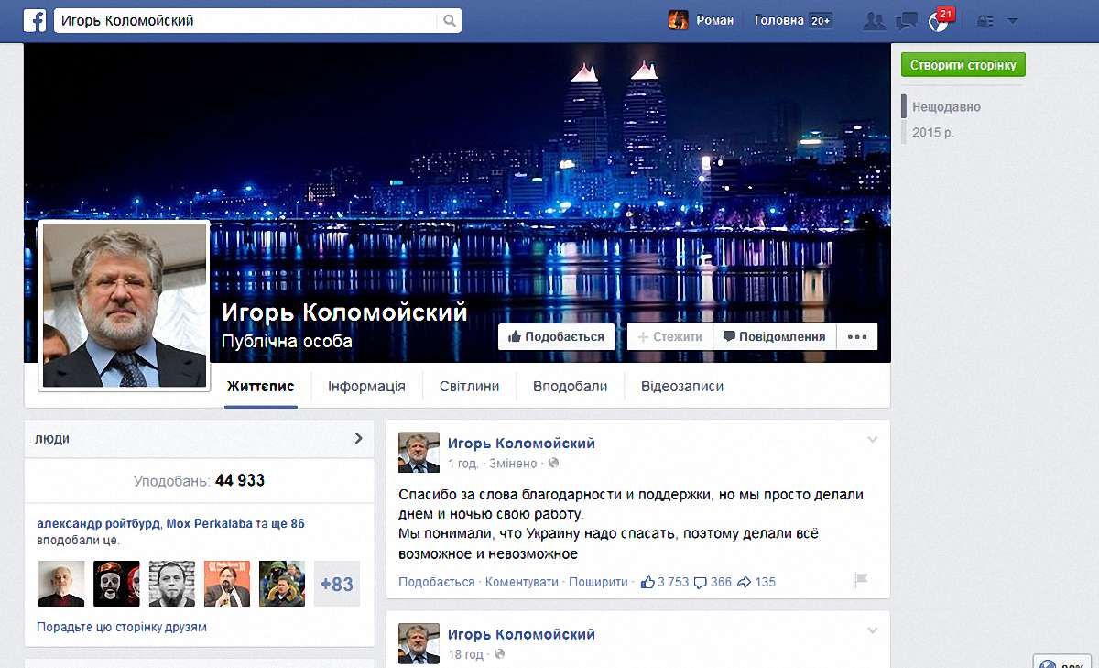This screenshot has width=1099, height=668.
Task: Open second post options dropdown arrow
Action: tap(872, 631)
